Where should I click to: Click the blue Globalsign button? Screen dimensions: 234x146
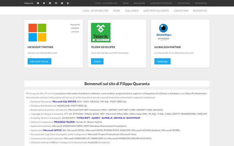point(162,61)
